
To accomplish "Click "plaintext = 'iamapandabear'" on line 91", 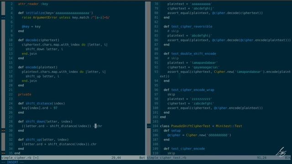I will [193, 63].
